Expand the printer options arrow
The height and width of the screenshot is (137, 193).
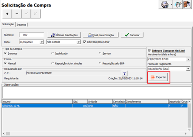point(171,4)
